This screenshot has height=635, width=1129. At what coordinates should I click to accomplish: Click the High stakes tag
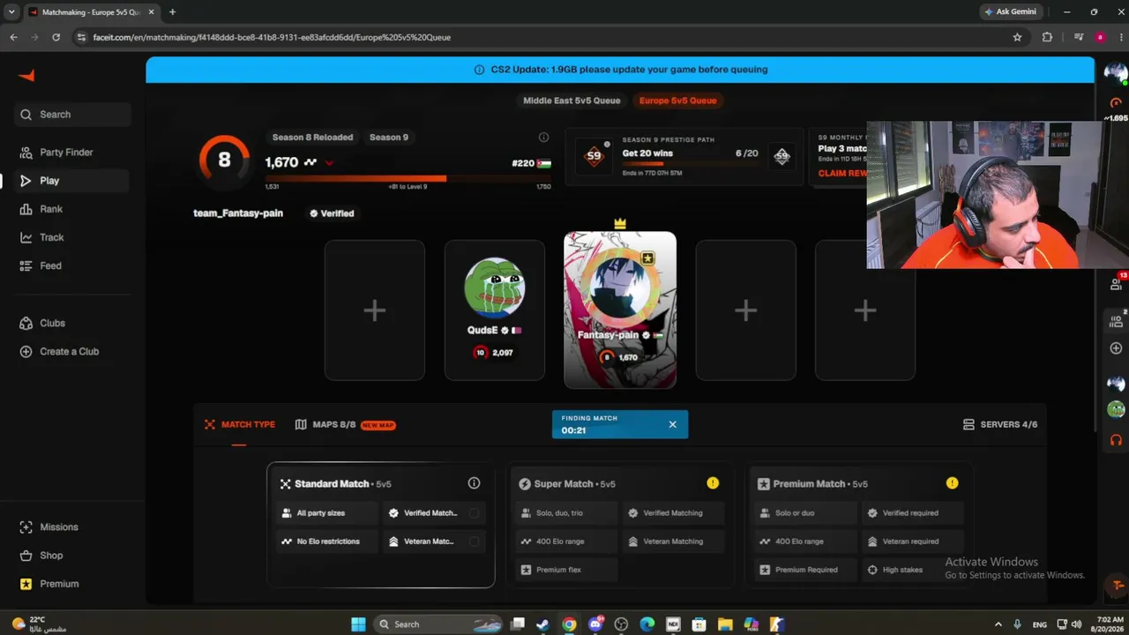(912, 570)
